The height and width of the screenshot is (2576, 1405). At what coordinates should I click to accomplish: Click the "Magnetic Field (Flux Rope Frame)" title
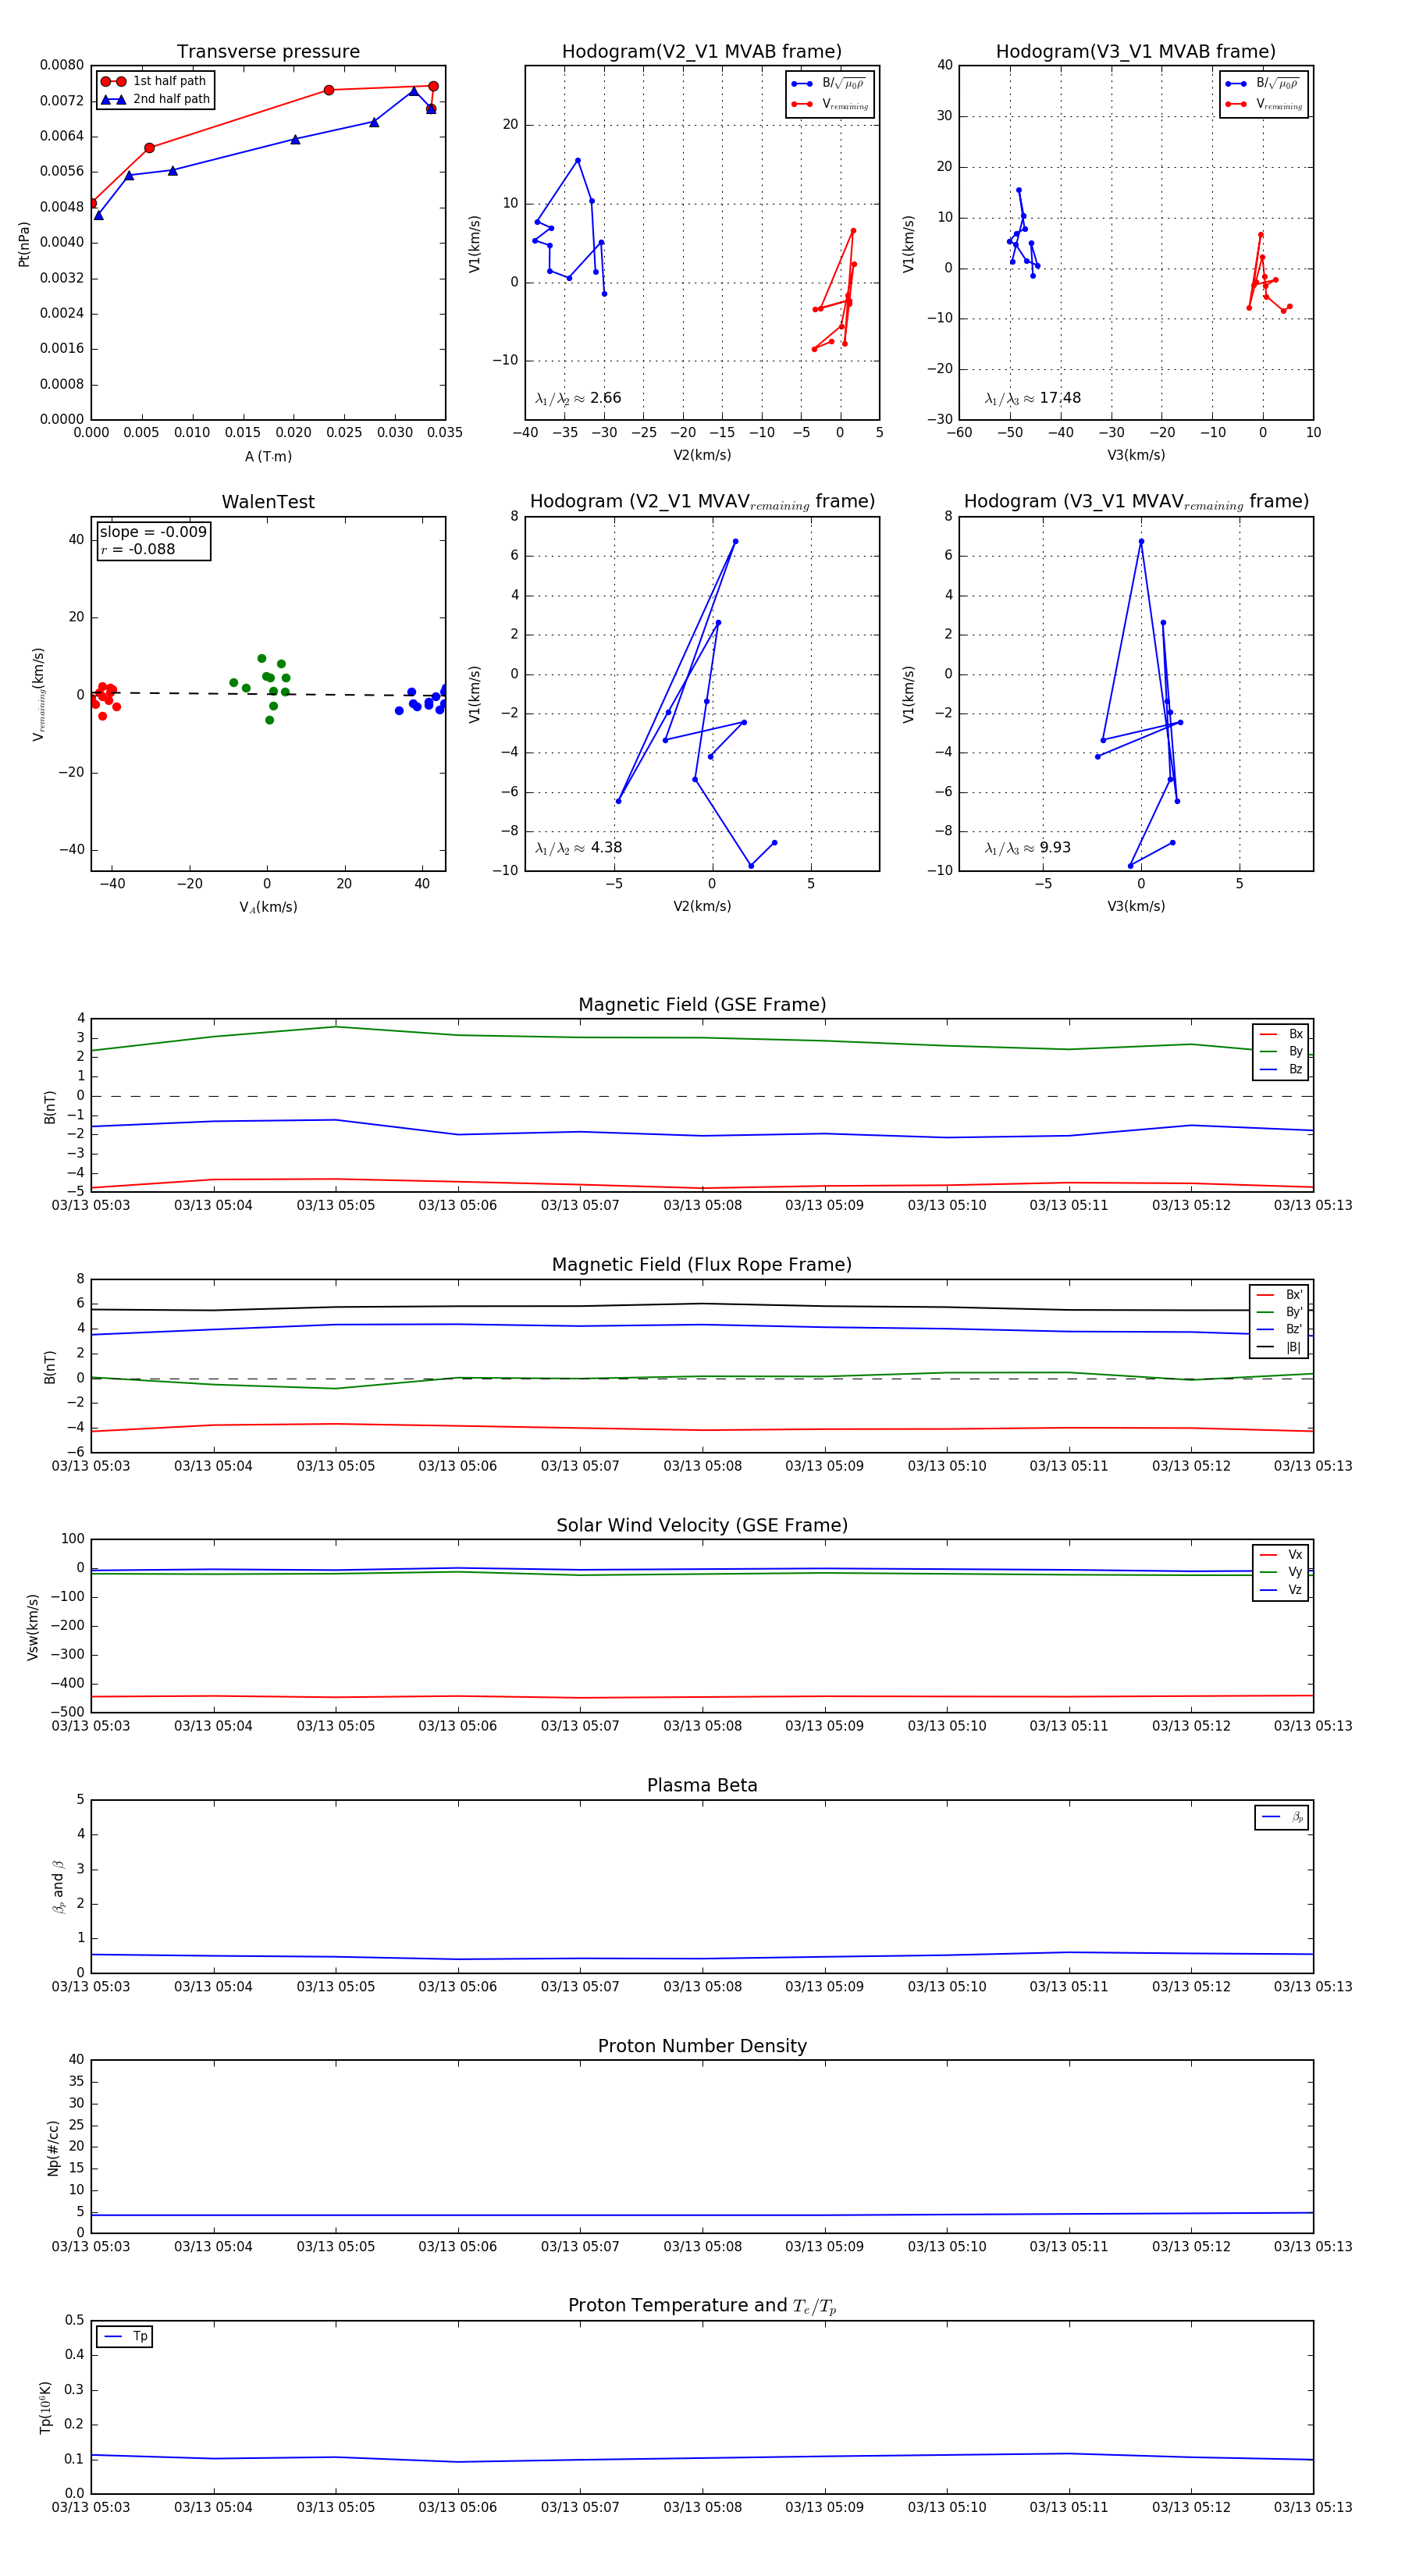(x=702, y=1265)
